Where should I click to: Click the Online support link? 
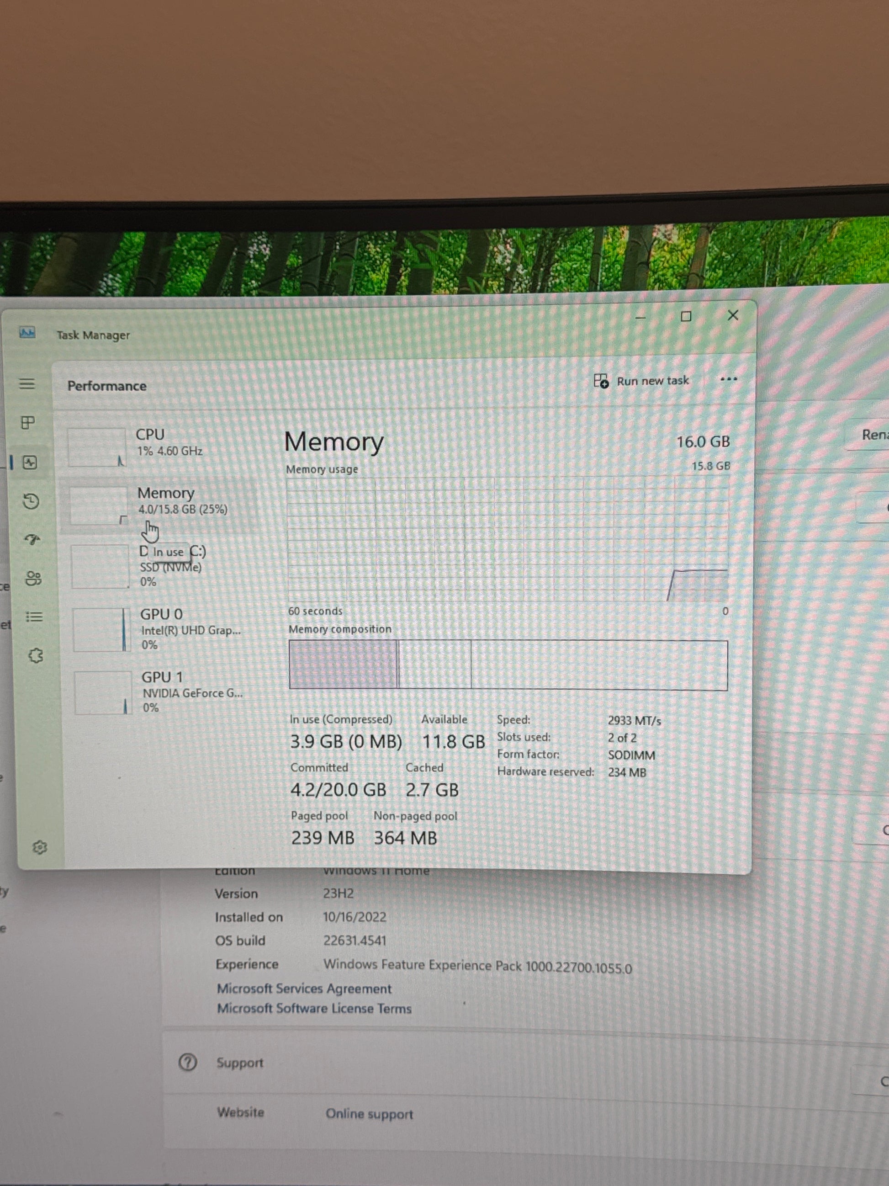369,1114
